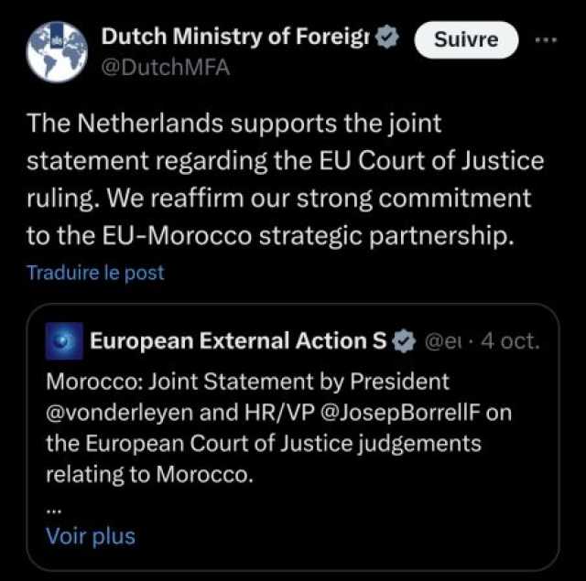Follow the account with the Suivre button
The height and width of the screenshot is (581, 586).
(466, 39)
